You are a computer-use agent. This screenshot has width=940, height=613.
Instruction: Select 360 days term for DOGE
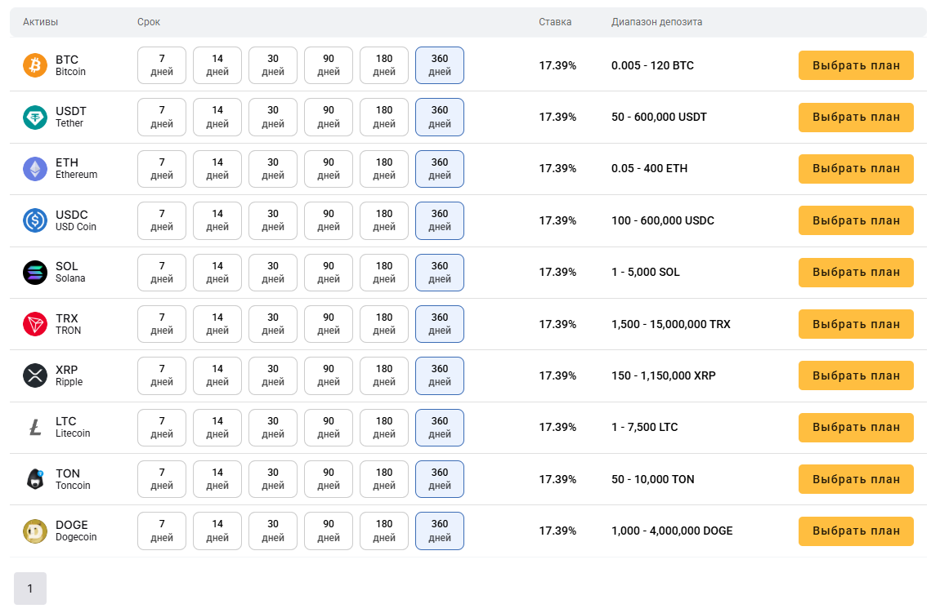tap(440, 531)
